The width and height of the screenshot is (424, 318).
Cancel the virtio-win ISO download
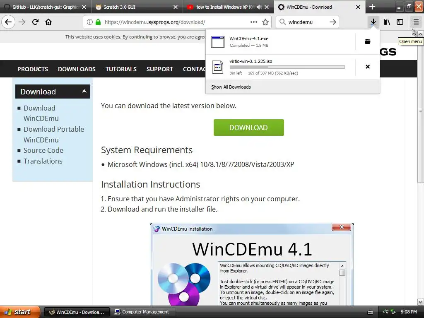click(368, 67)
